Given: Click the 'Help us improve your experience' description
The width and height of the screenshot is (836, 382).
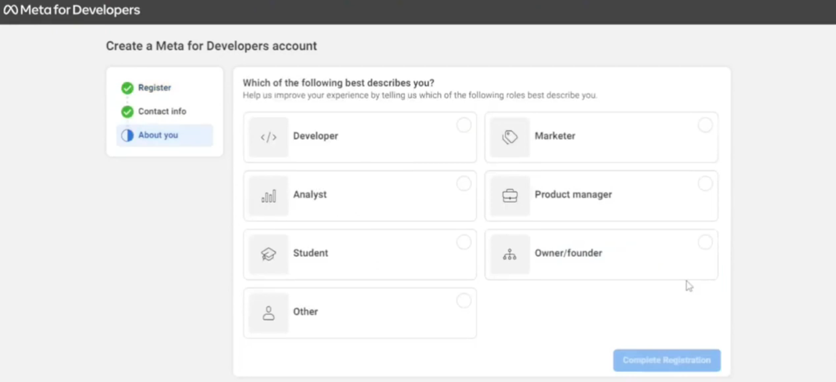Looking at the screenshot, I should click(420, 95).
